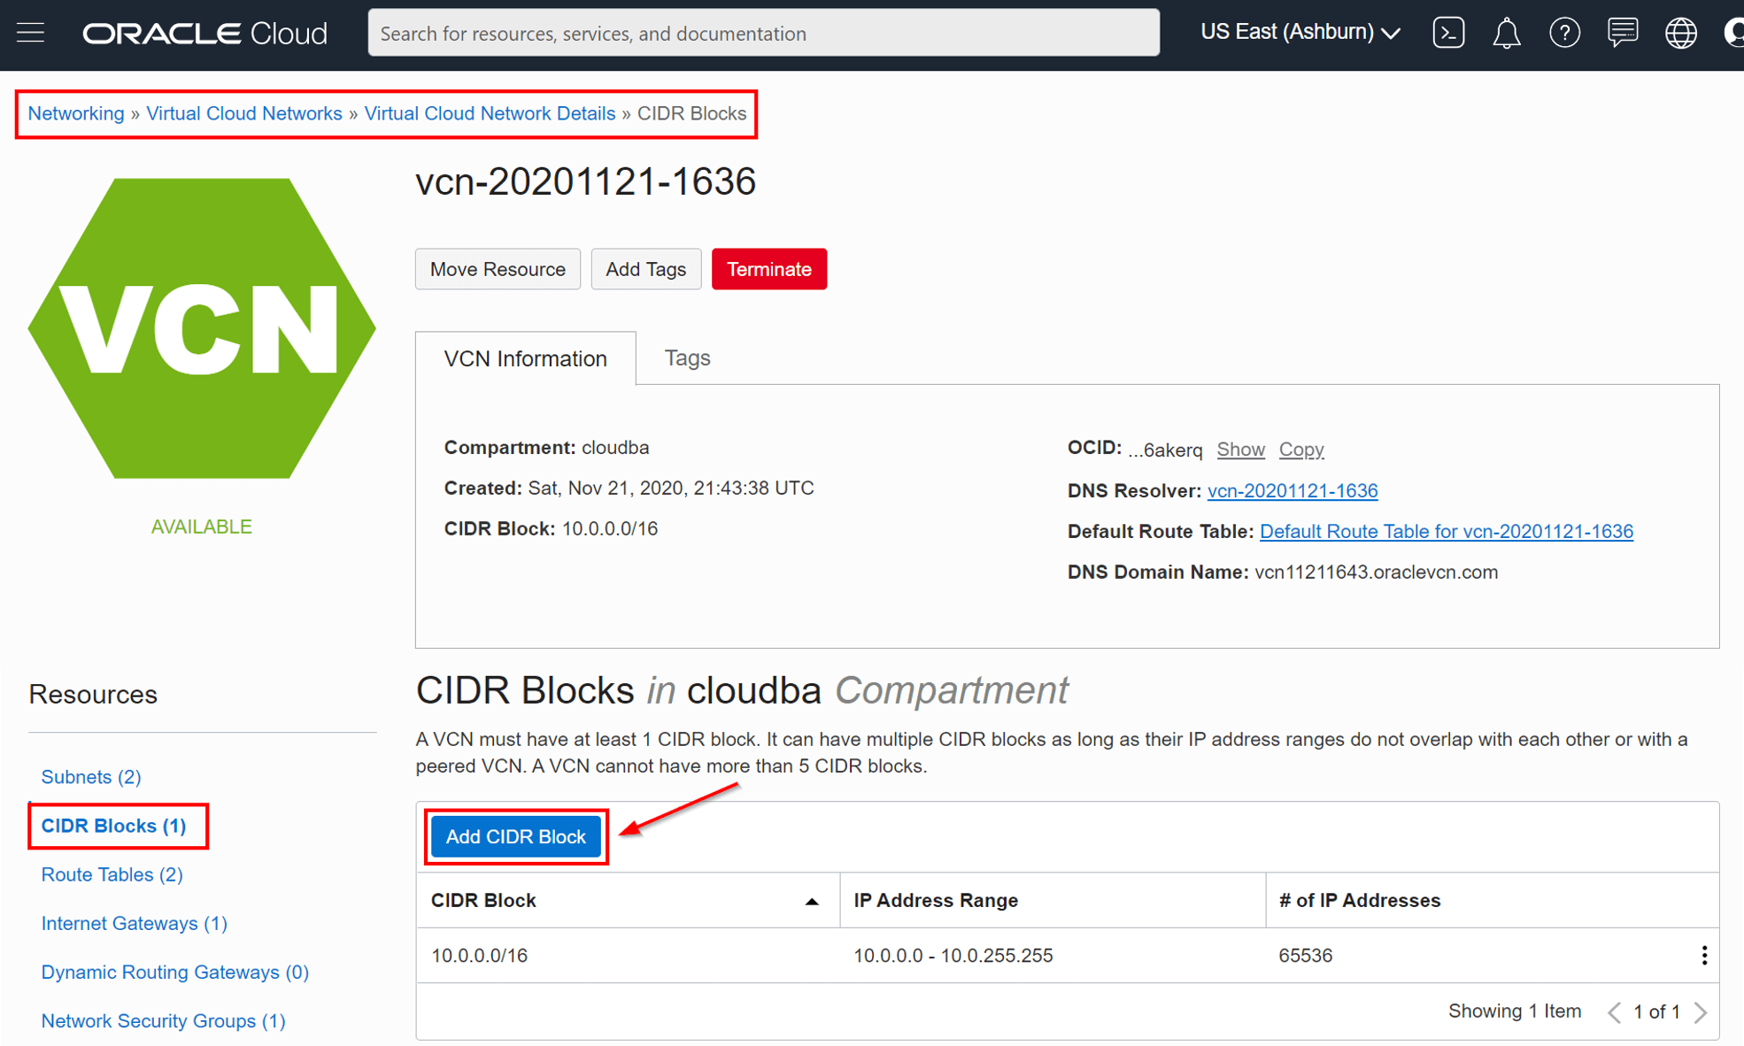Select the VCN Information tab
This screenshot has height=1046, width=1744.
(x=525, y=358)
